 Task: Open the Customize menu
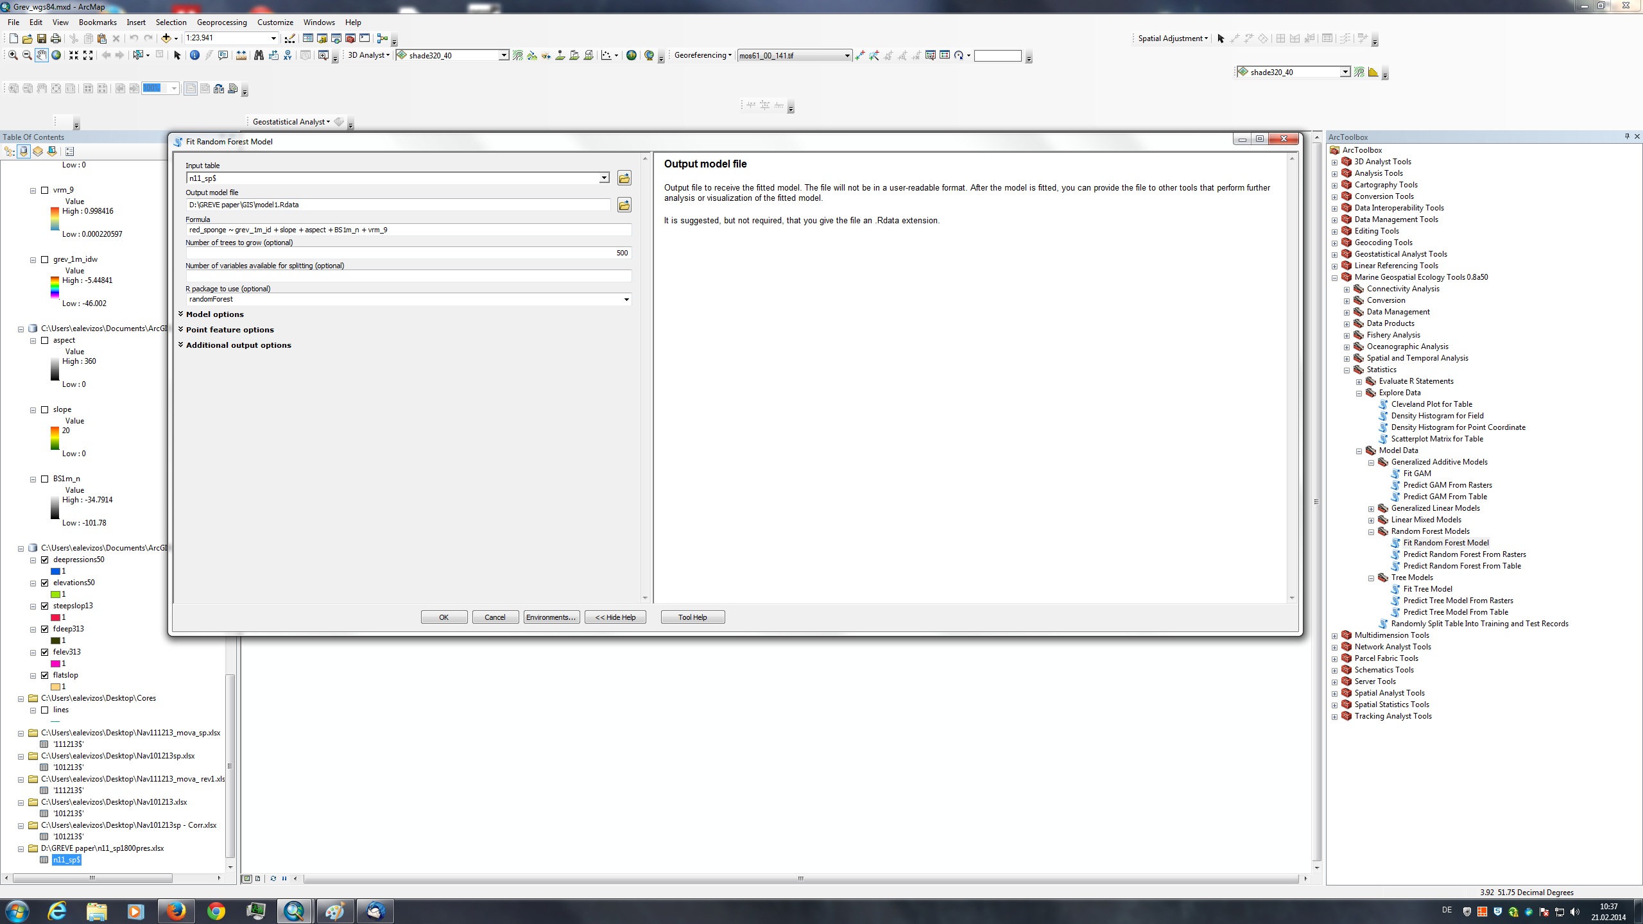point(275,22)
